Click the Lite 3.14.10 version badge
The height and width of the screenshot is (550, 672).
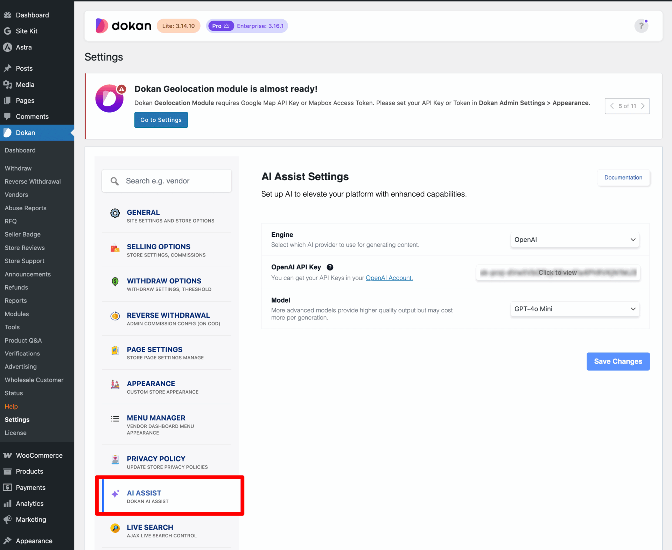click(178, 26)
